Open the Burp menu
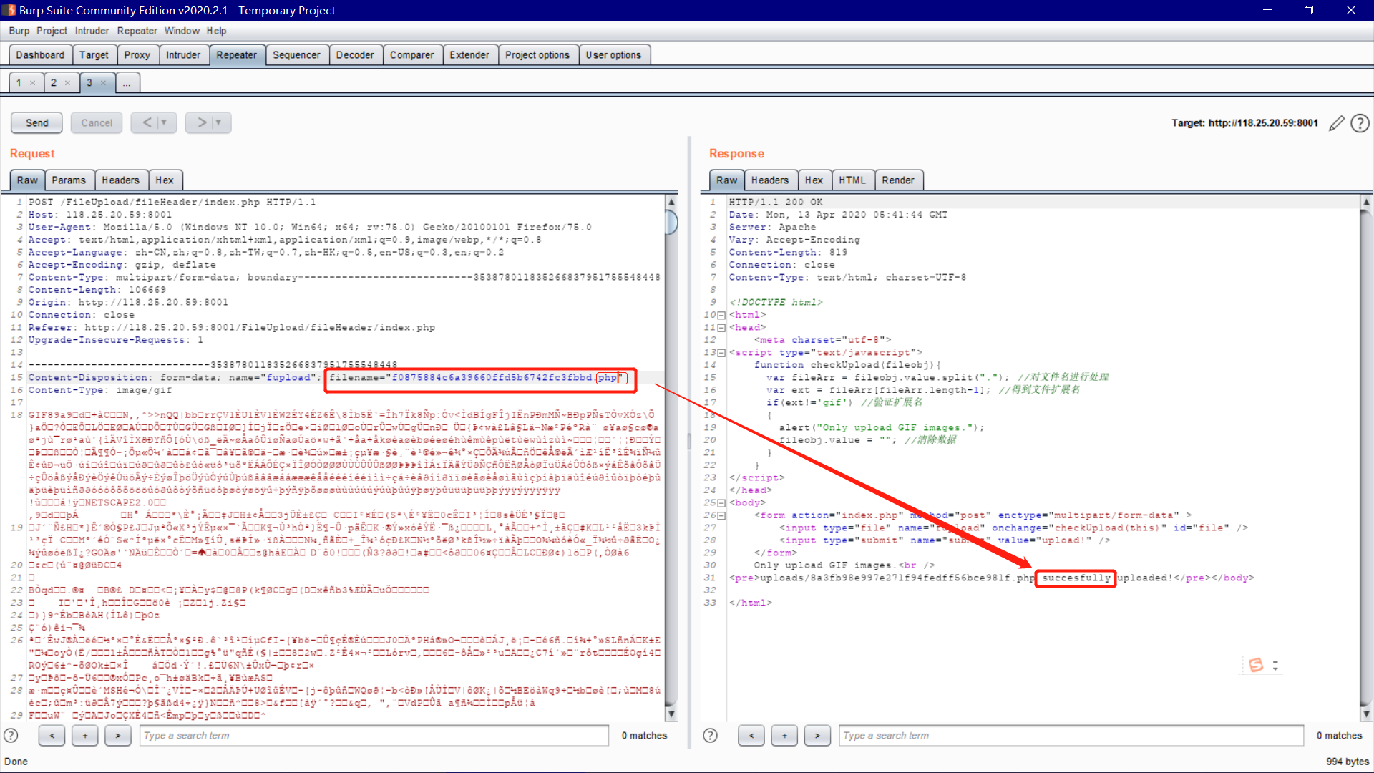This screenshot has width=1374, height=773. (x=19, y=31)
